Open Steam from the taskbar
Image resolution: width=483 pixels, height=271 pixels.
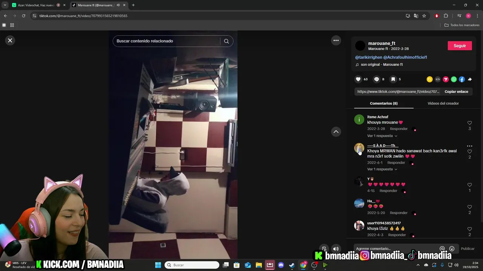click(x=292, y=265)
